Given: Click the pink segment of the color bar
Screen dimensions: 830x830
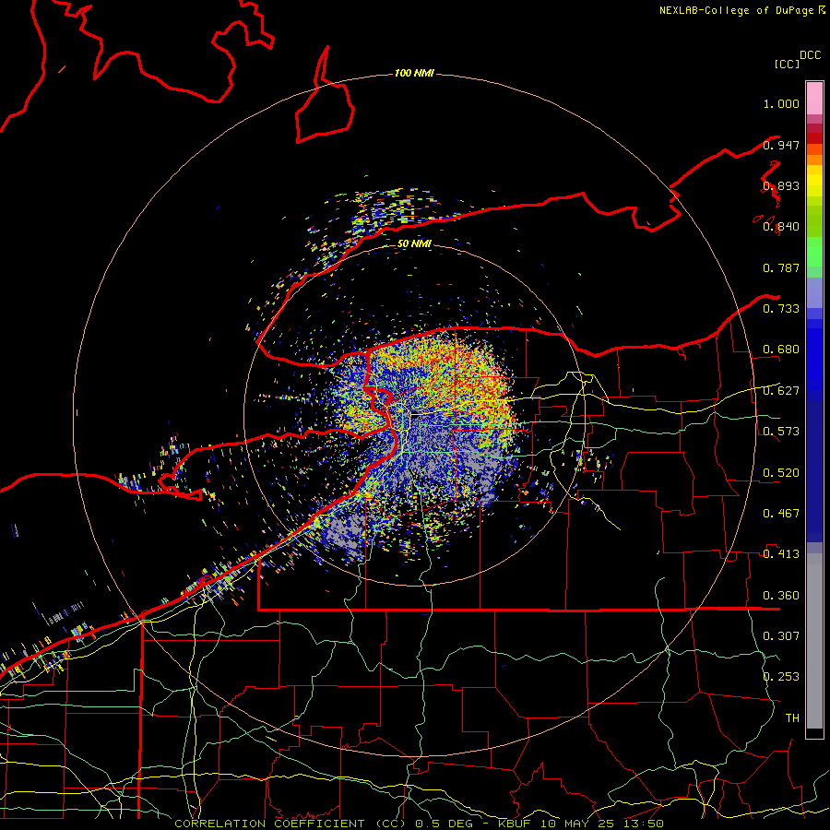Looking at the screenshot, I should 814,99.
